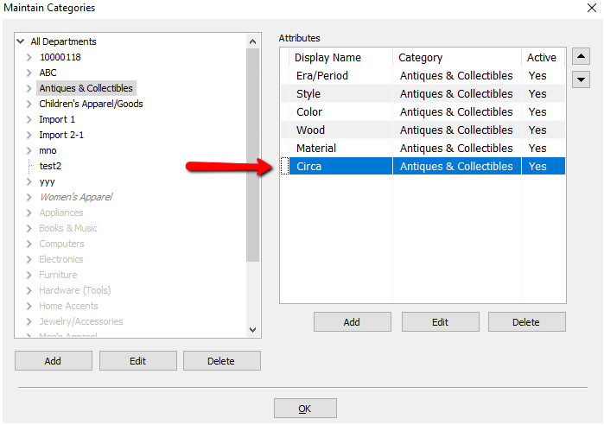Select Antiques & Collectibles department

point(86,88)
